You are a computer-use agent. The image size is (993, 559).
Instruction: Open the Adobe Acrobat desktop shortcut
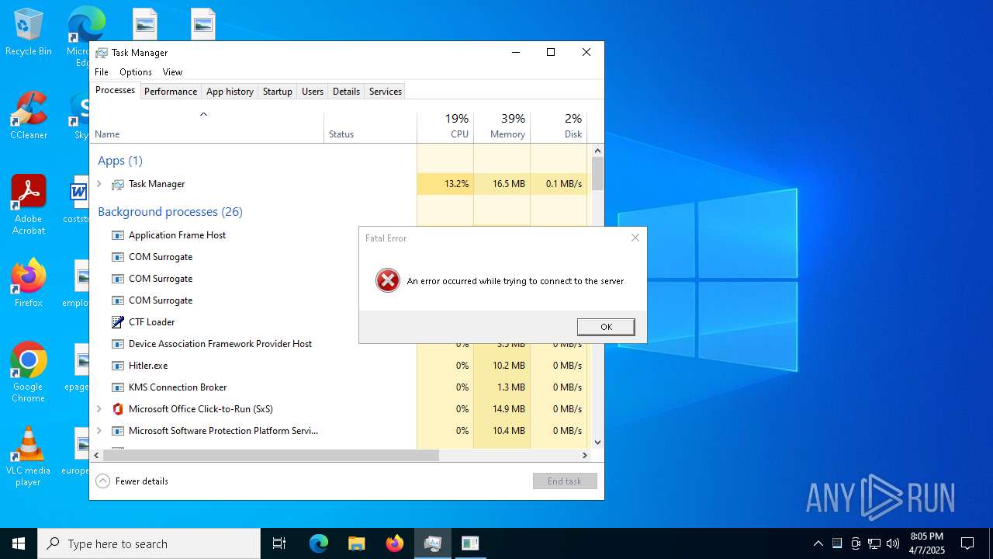[x=28, y=204]
